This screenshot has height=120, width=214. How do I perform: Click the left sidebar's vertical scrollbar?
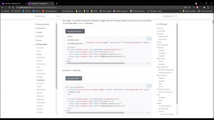57,56
